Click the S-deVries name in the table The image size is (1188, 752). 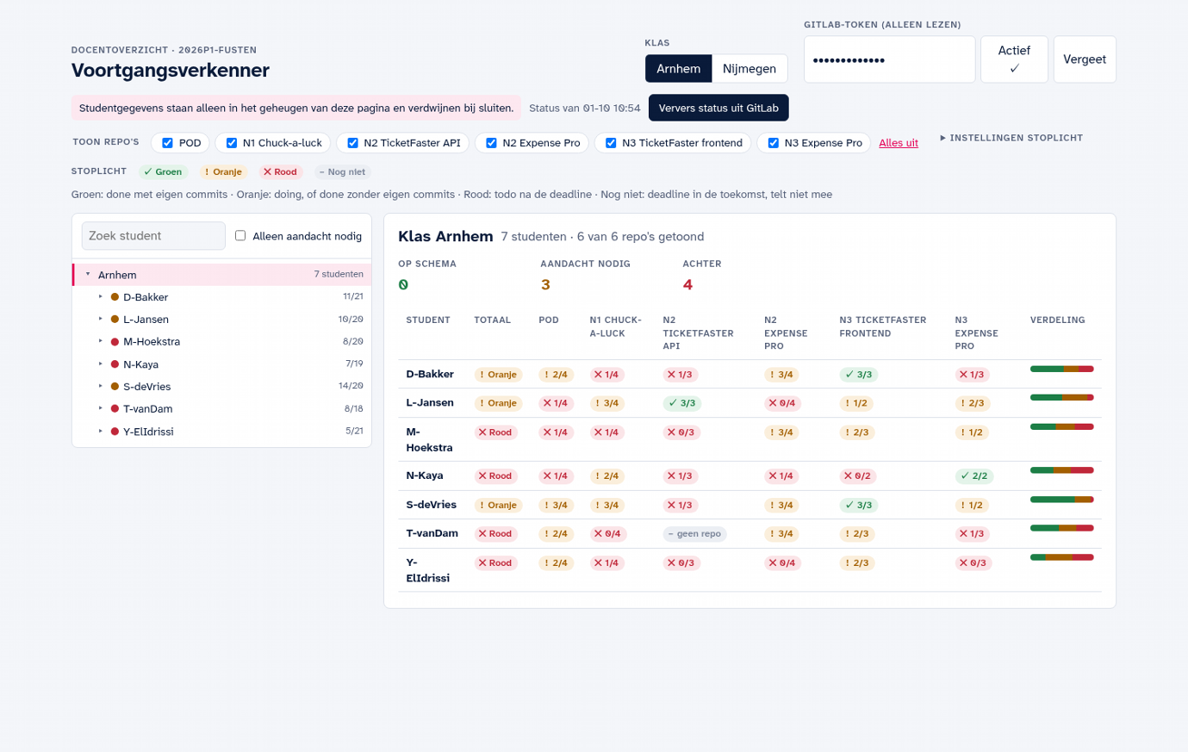tap(432, 505)
